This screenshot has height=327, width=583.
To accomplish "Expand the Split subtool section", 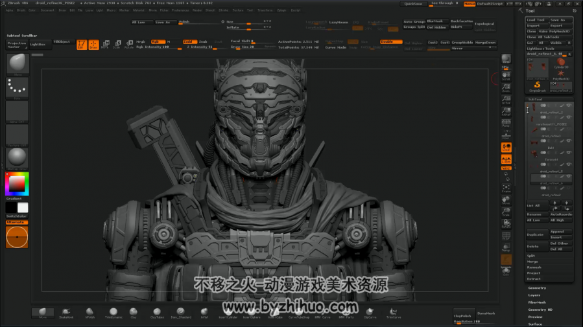I will pyautogui.click(x=531, y=256).
